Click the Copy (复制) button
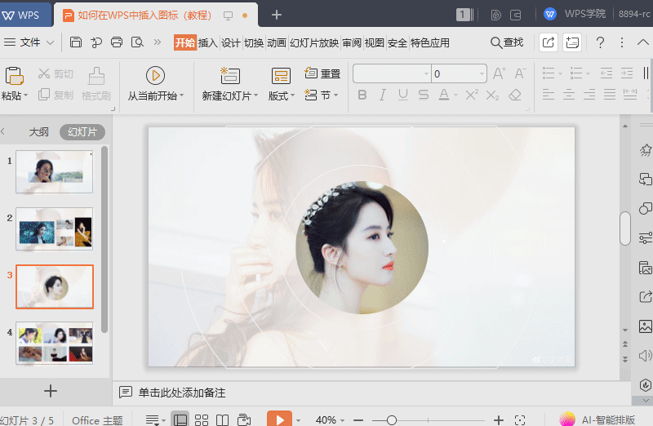 pyautogui.click(x=56, y=95)
